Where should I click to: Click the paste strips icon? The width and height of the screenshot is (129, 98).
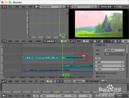pyautogui.click(x=69, y=81)
